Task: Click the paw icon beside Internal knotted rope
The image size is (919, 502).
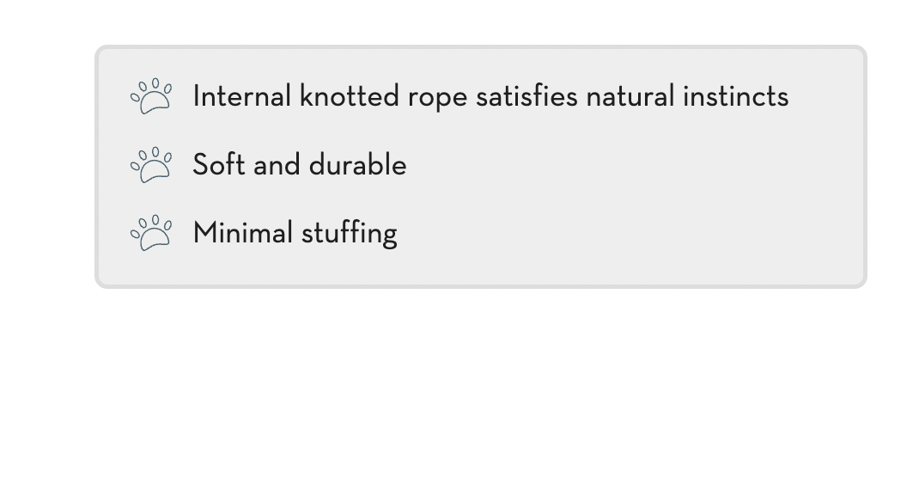Action: (x=151, y=96)
